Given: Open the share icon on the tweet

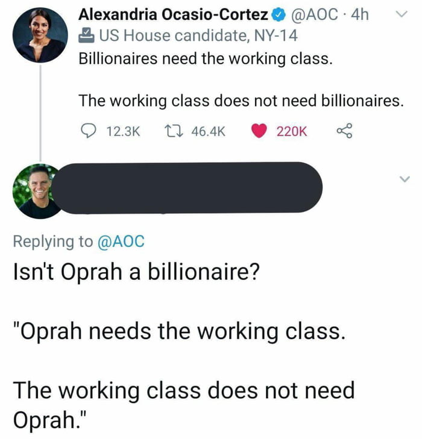Looking at the screenshot, I should point(343,131).
